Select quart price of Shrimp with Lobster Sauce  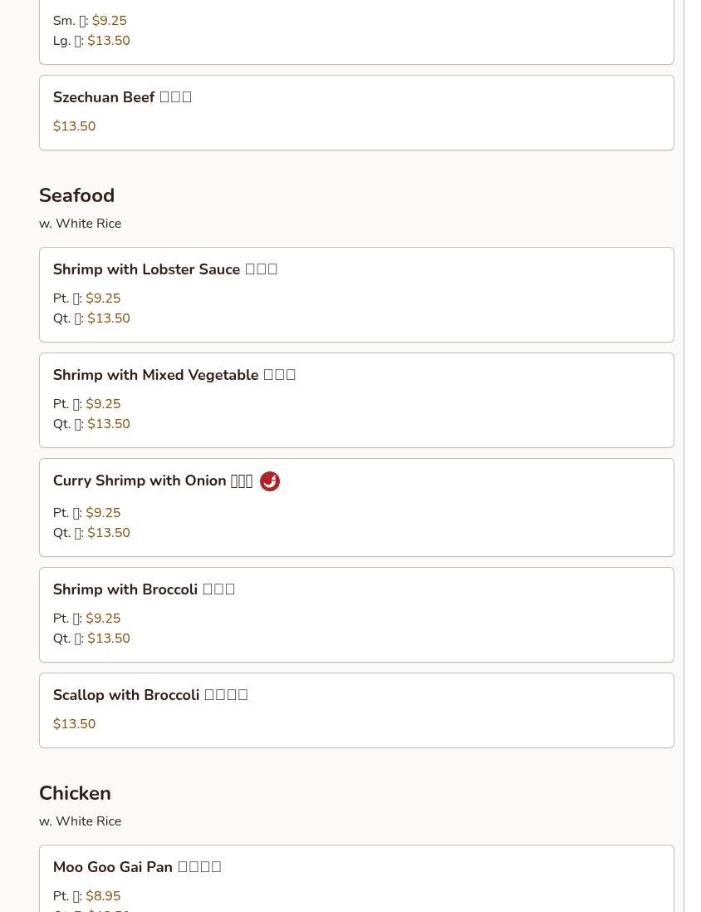109,318
